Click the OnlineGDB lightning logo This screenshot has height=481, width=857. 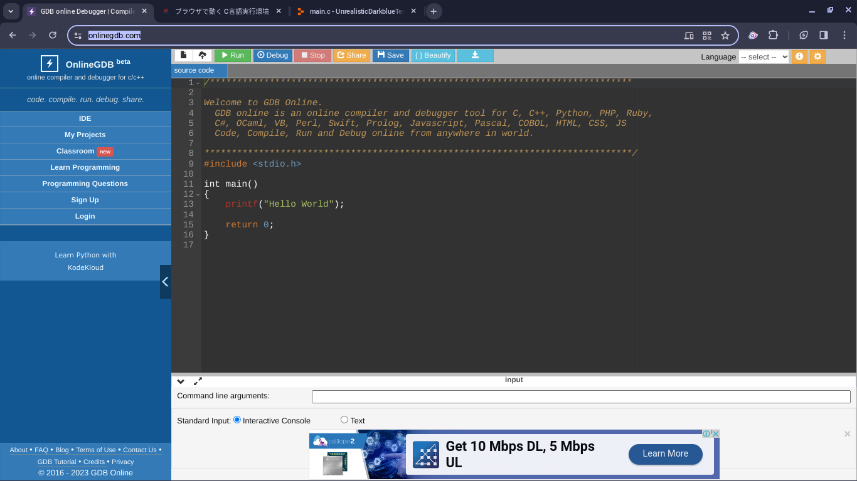coord(50,64)
